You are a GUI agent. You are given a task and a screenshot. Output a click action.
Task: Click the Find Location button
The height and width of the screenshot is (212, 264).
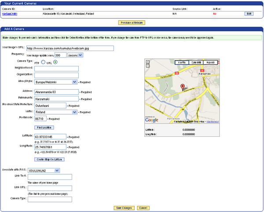coord(44,128)
